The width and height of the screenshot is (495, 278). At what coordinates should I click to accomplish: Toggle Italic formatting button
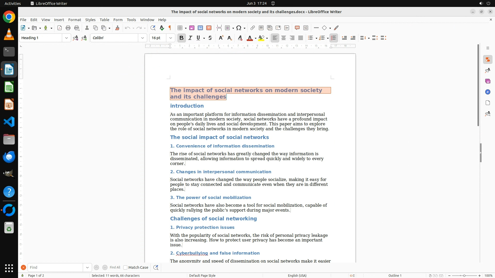(x=190, y=38)
